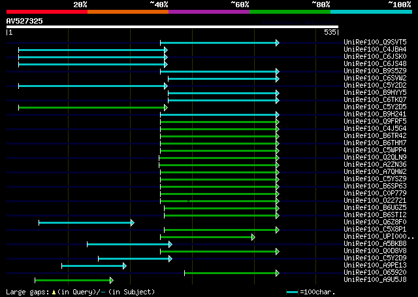The height and width of the screenshot is (297, 418).
Task: Select the UniRef100_O65920 label
Action: tap(375, 273)
